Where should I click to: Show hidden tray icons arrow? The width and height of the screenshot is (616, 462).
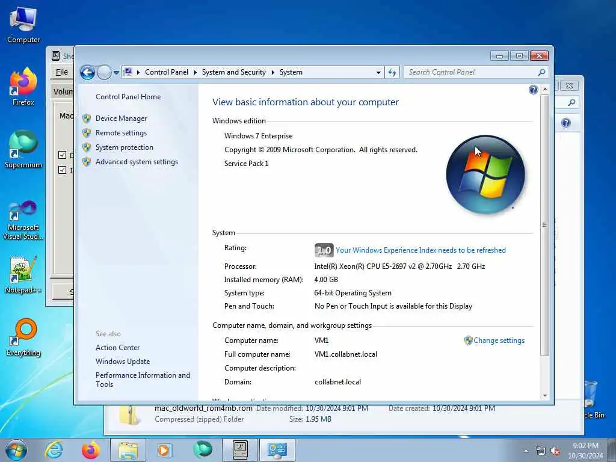(x=526, y=451)
